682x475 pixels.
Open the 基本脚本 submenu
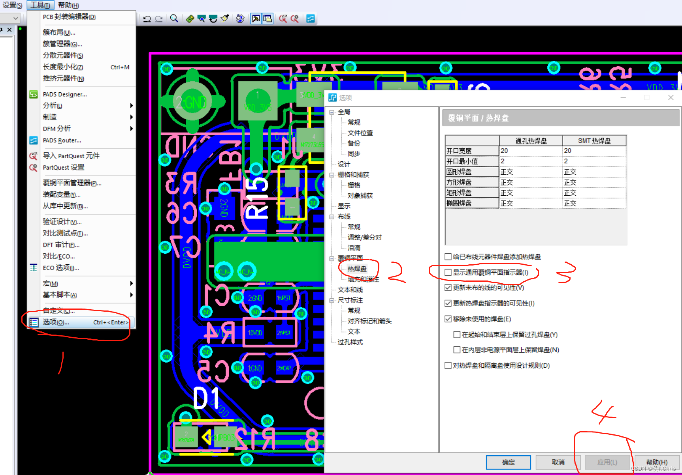[81, 295]
